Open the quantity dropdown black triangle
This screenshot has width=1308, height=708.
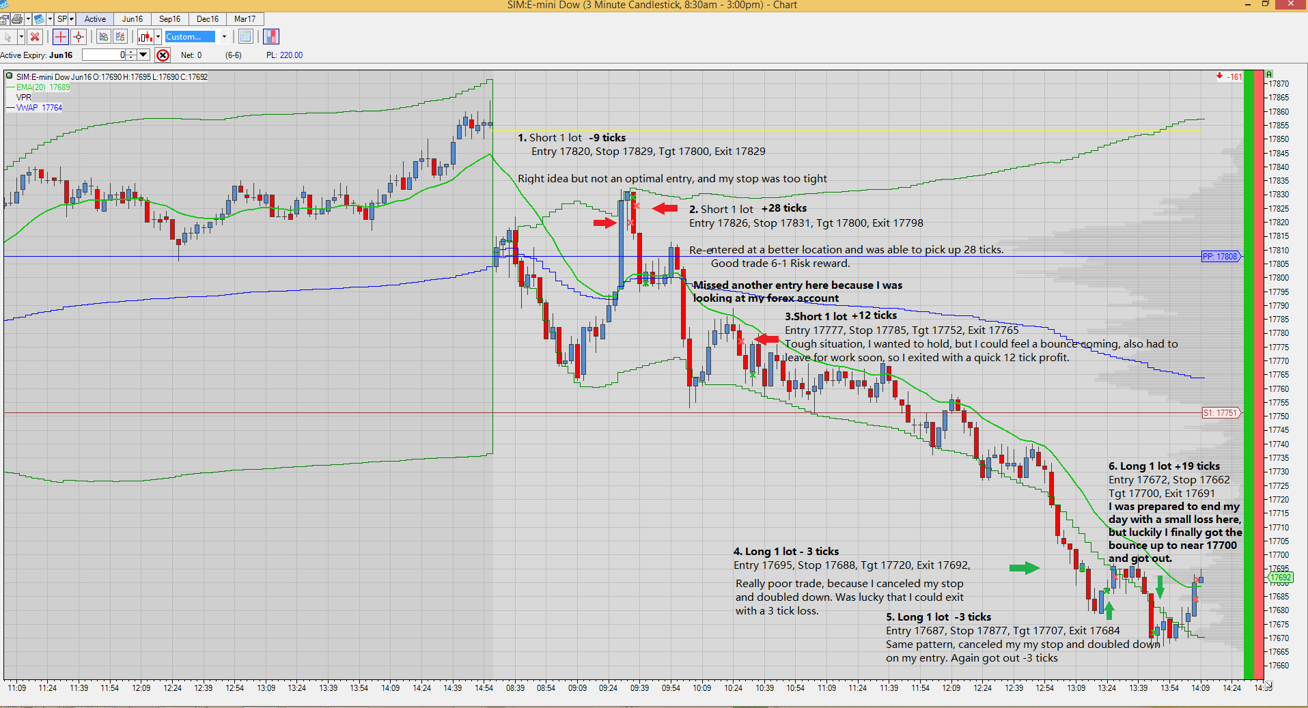143,55
